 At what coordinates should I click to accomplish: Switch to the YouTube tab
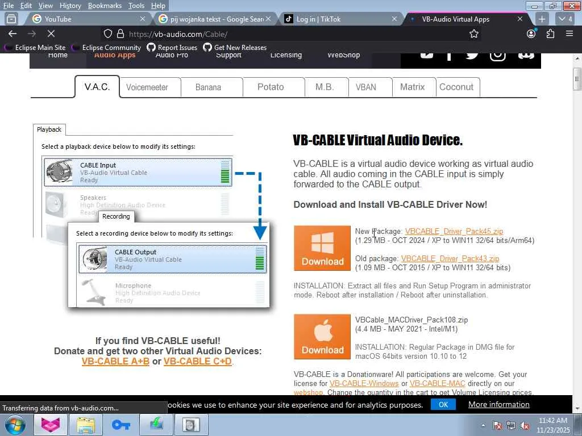pyautogui.click(x=88, y=19)
